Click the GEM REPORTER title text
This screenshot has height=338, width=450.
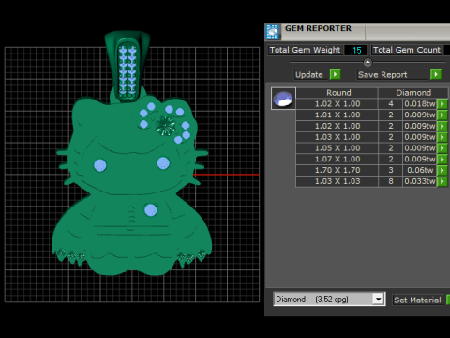[318, 28]
